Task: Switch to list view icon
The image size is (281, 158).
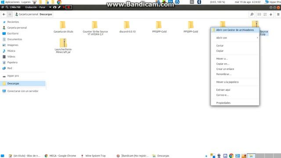Action: (x=259, y=14)
